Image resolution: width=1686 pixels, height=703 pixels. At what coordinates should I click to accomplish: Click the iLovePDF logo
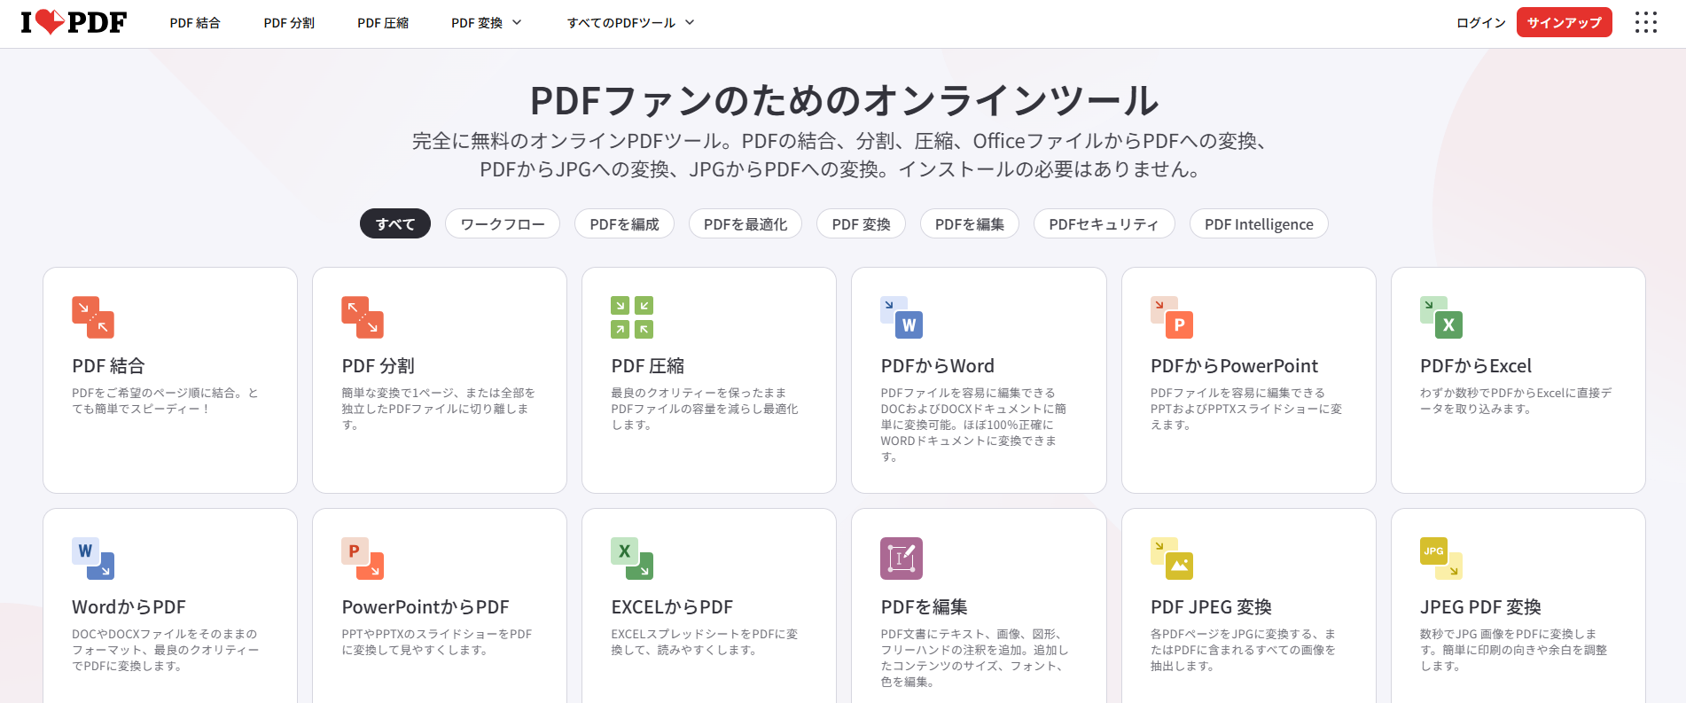click(x=74, y=22)
